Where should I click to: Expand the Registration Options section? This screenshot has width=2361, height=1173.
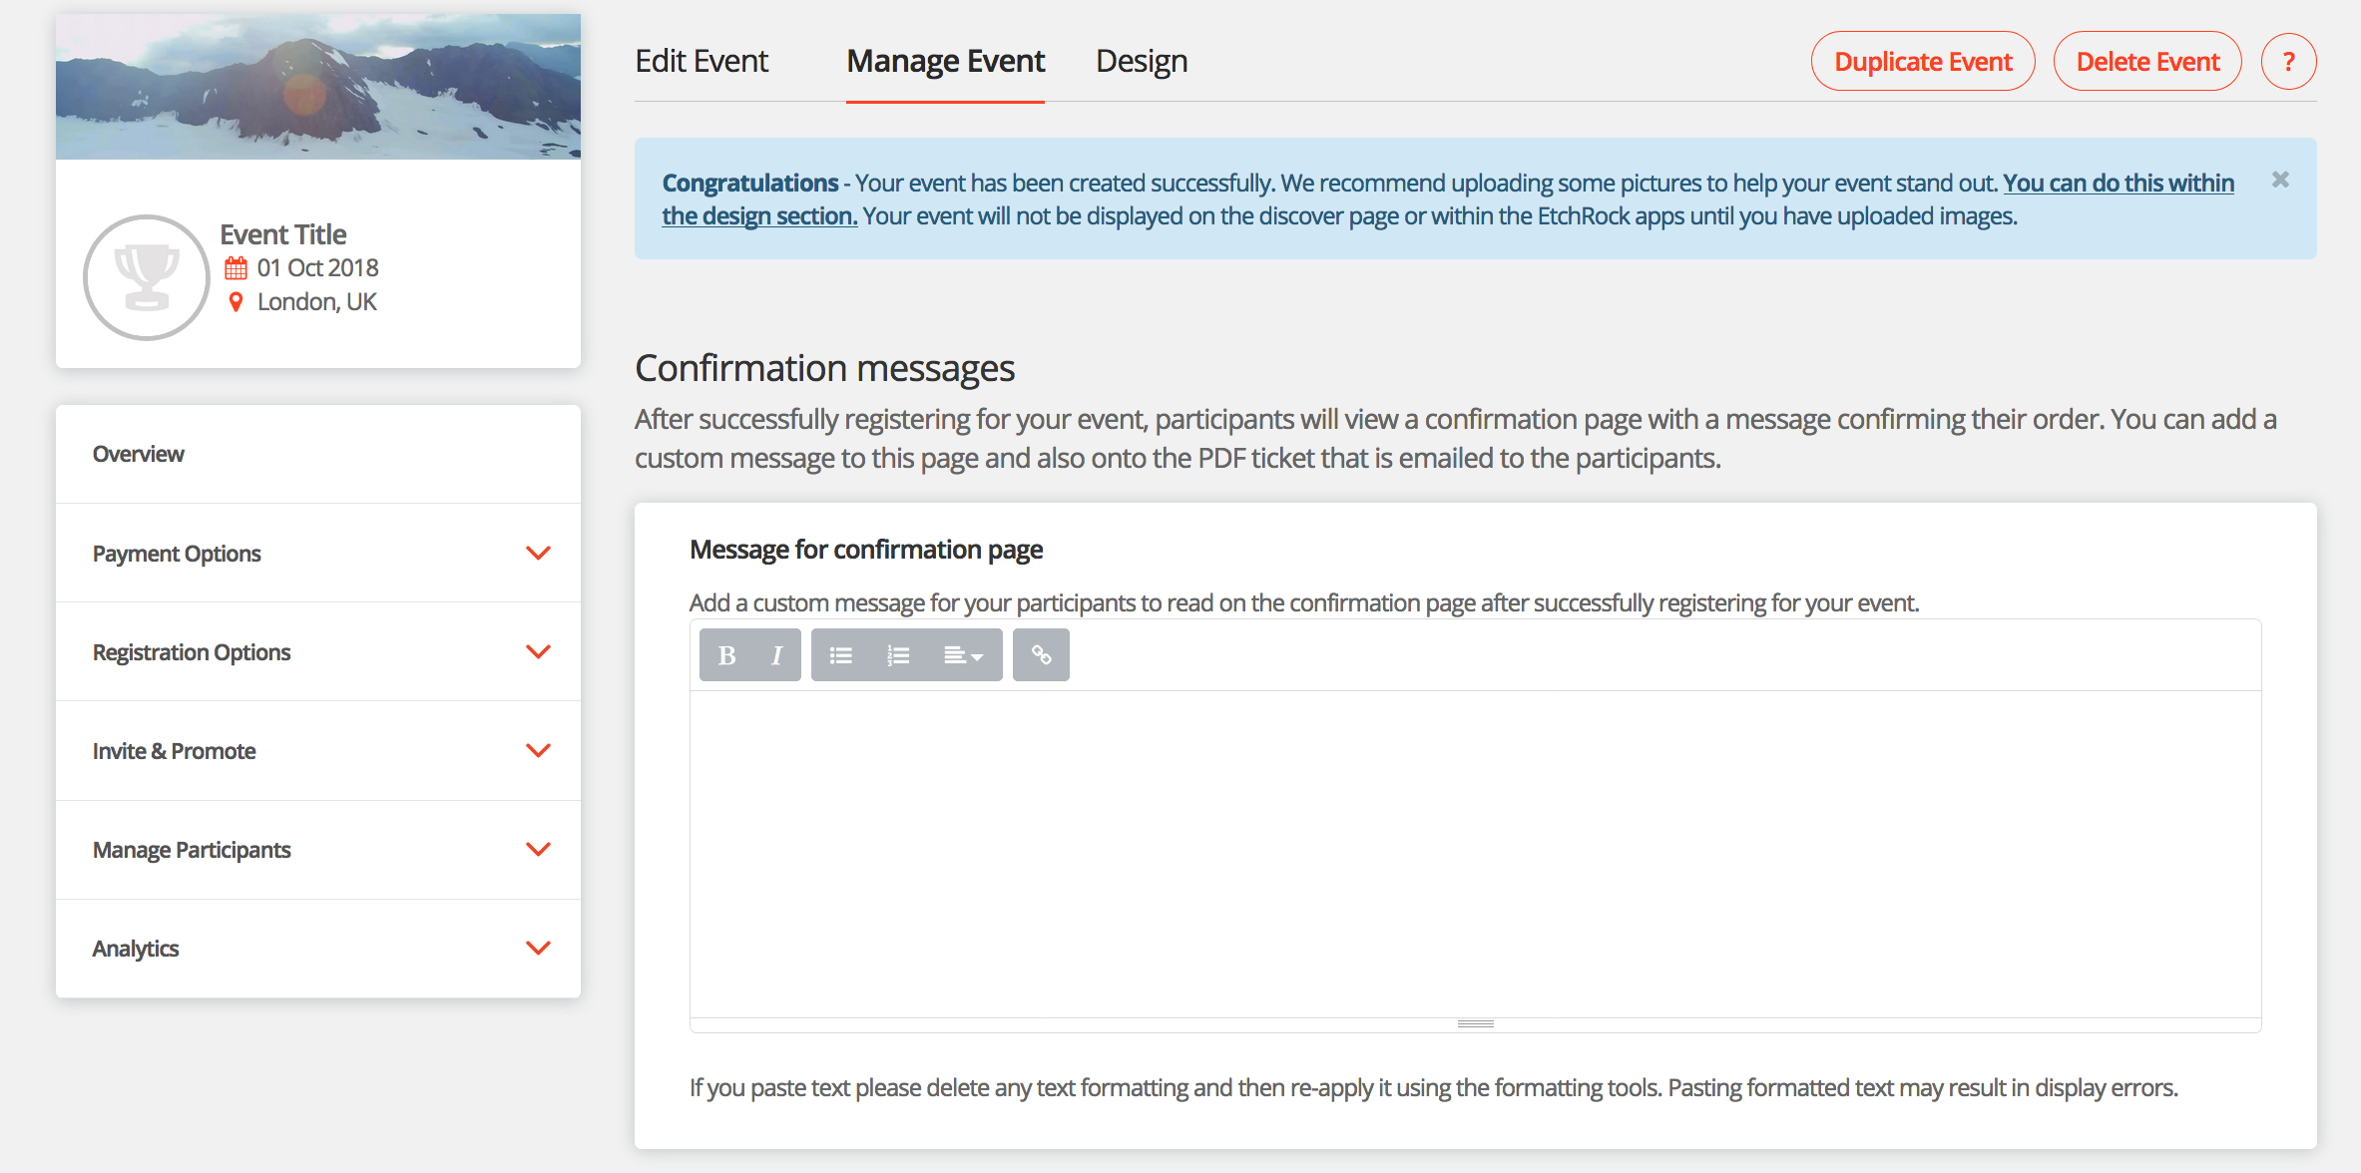click(x=318, y=651)
